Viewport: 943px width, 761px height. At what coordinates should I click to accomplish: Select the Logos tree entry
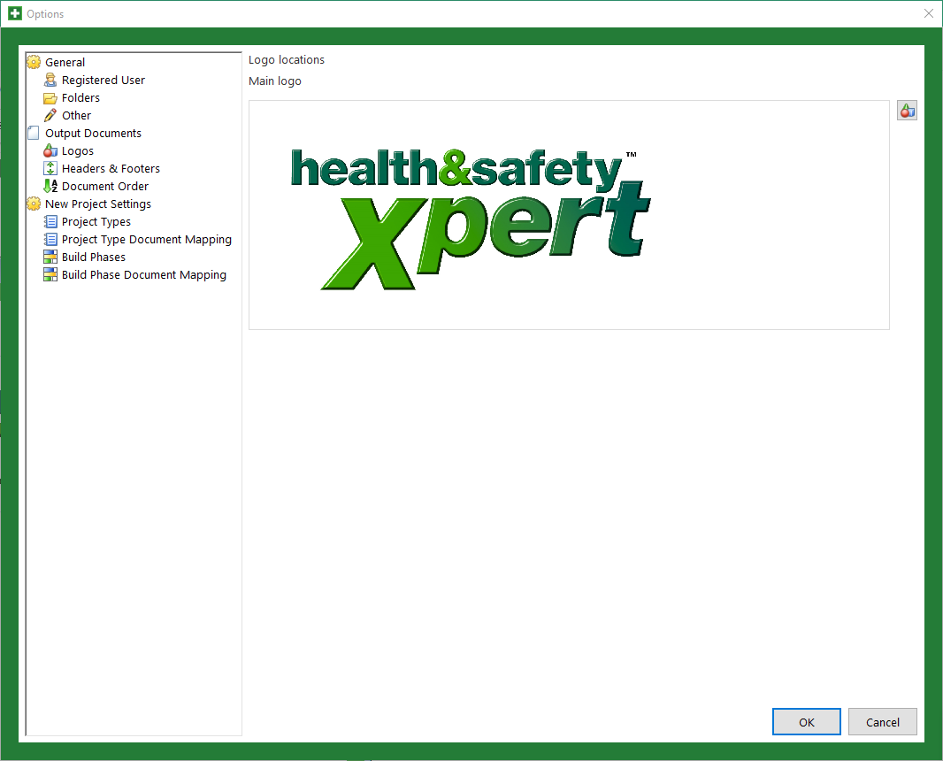click(78, 151)
